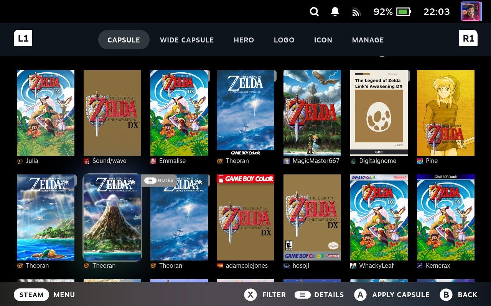This screenshot has width=491, height=306.
Task: Select Pine's yellow Link capsule
Action: pyautogui.click(x=446, y=113)
